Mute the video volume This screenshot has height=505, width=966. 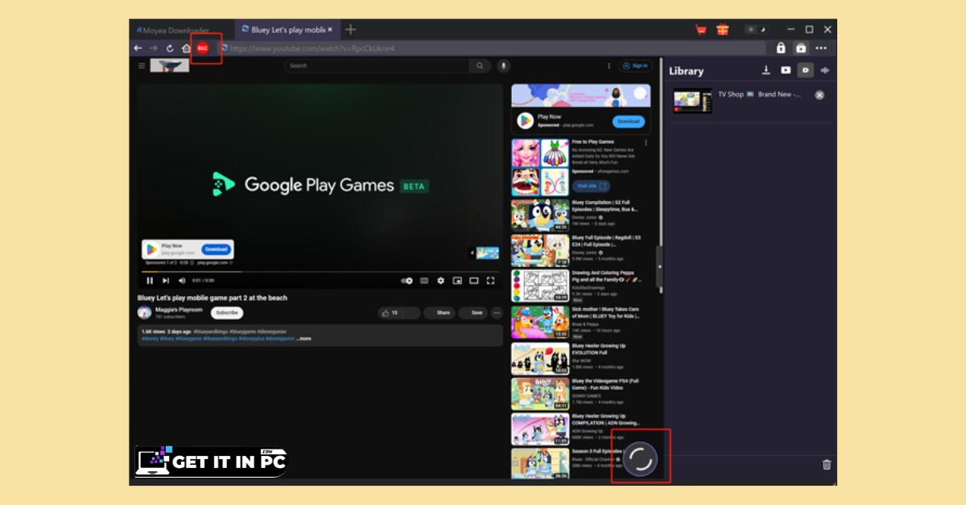(182, 281)
